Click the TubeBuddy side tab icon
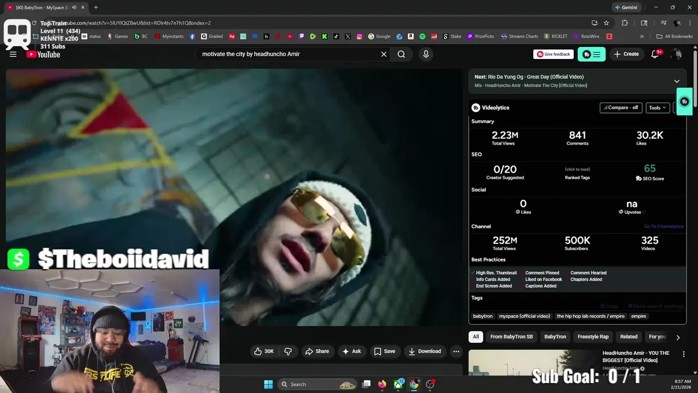The height and width of the screenshot is (393, 698). click(684, 102)
